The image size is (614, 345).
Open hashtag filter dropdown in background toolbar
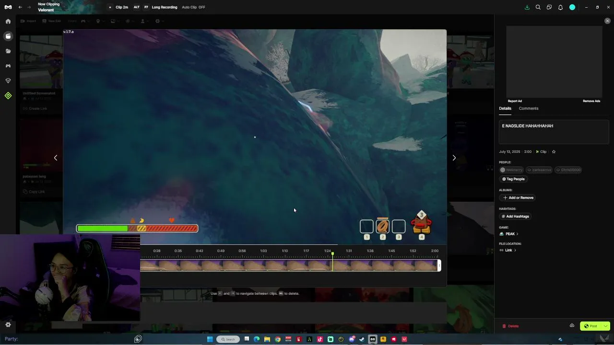tap(130, 21)
